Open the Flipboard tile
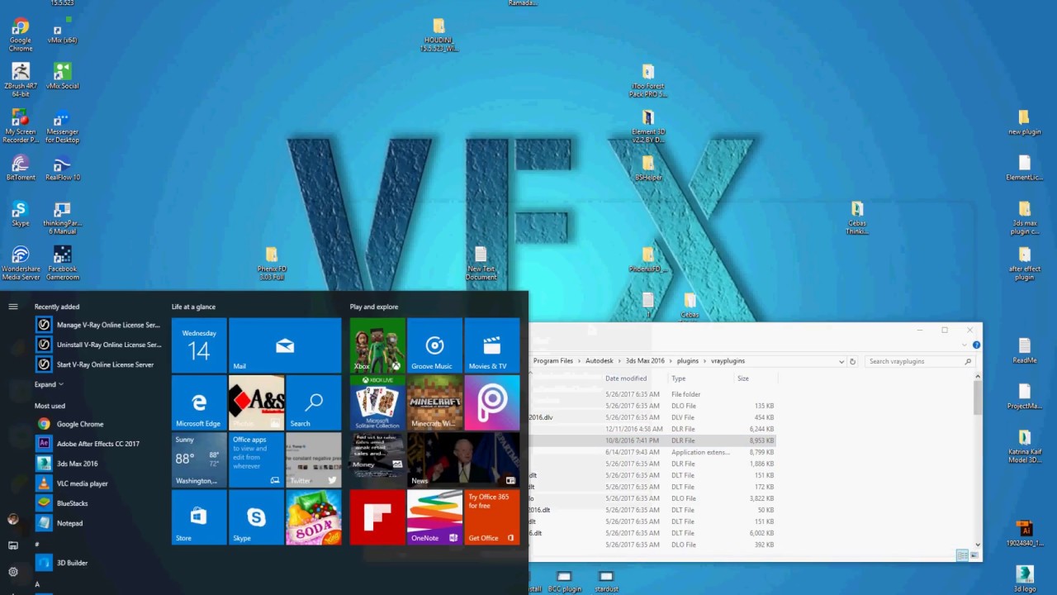 click(x=377, y=517)
